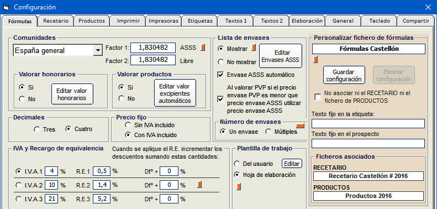The width and height of the screenshot is (437, 209).
Task: Click Eliminar configuración button
Action: pyautogui.click(x=394, y=75)
